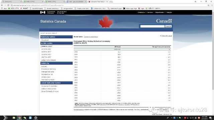This screenshot has width=214, height=120.
Task: Click the address bar URL
Action: (x=38, y=5)
